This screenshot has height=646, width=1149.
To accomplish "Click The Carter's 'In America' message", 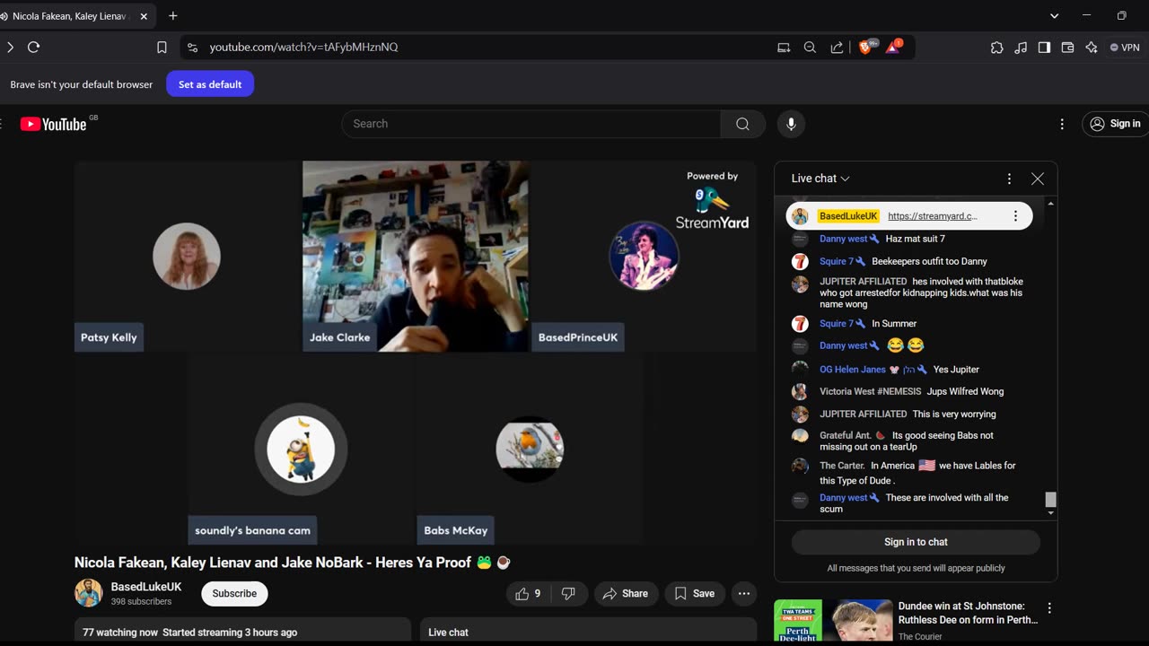I will [x=917, y=473].
